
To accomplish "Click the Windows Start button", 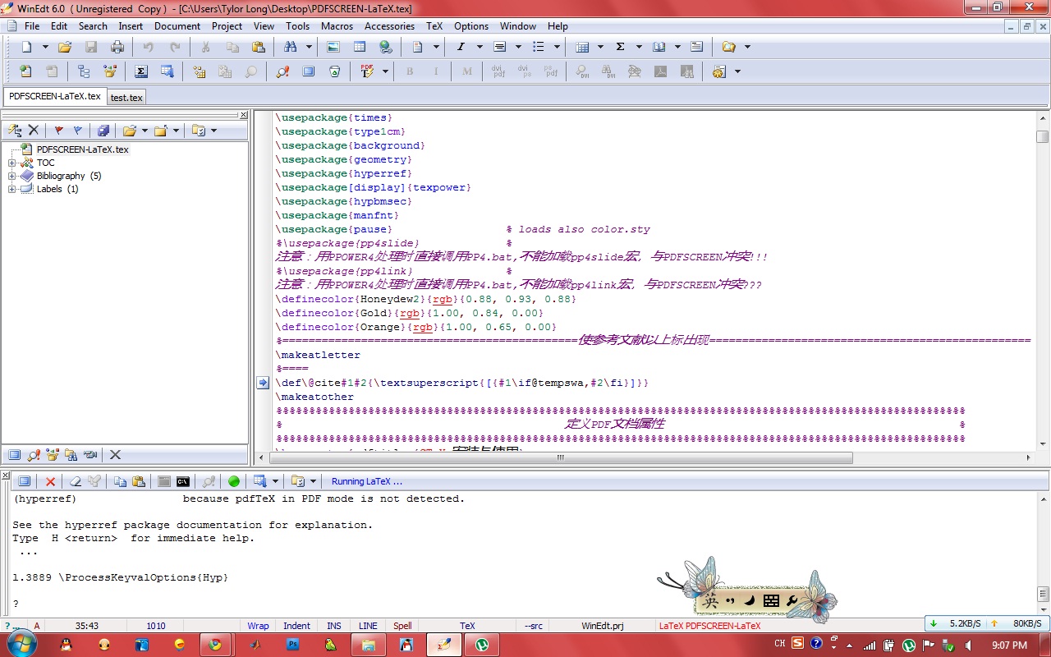I will [21, 644].
